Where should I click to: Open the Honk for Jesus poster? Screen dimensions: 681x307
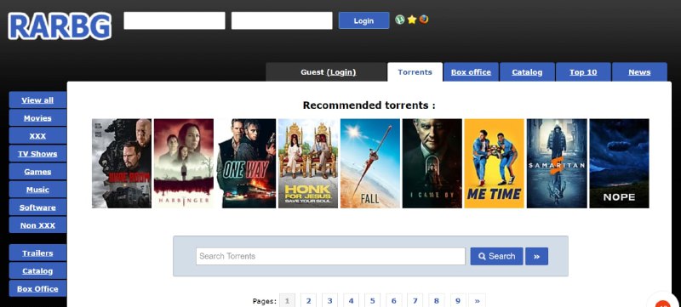pyautogui.click(x=308, y=163)
